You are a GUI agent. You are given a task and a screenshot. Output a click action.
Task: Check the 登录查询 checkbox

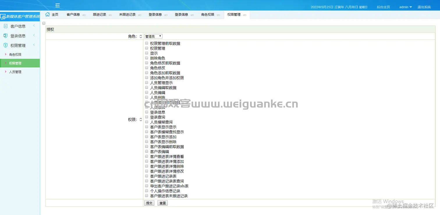point(147,117)
